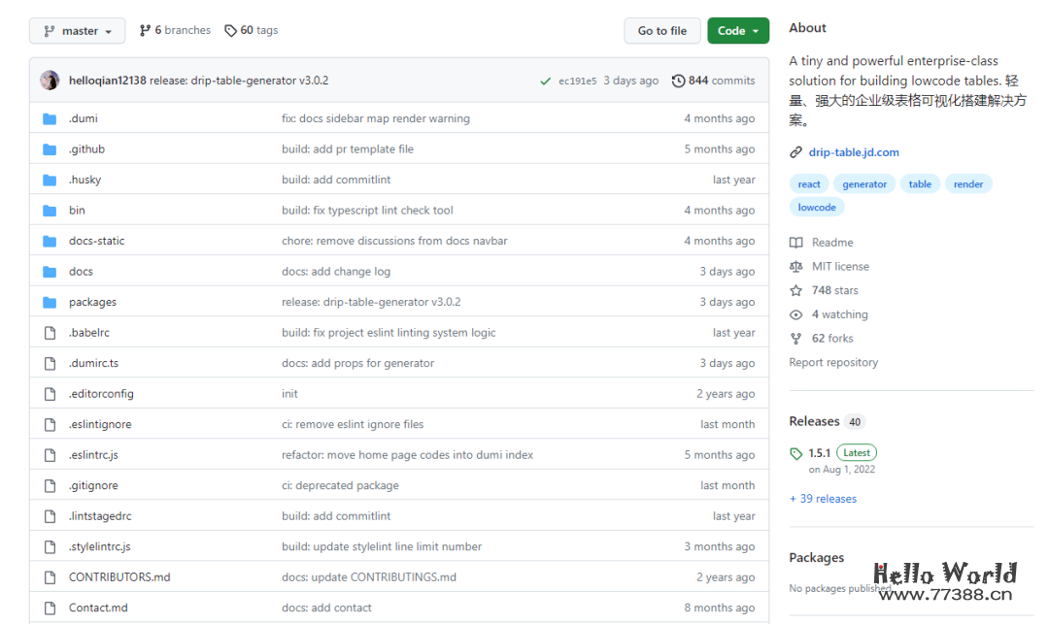
Task: Open the + 39 releases link
Action: point(823,499)
